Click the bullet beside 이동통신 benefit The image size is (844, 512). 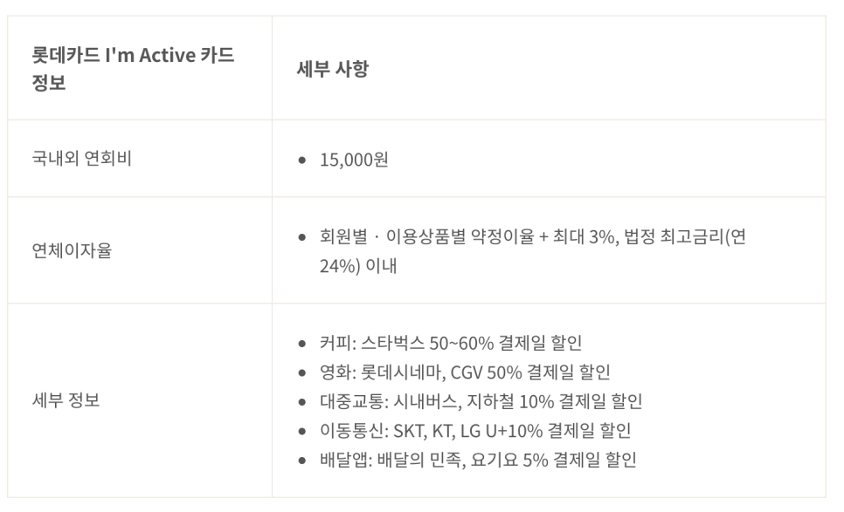pyautogui.click(x=302, y=431)
